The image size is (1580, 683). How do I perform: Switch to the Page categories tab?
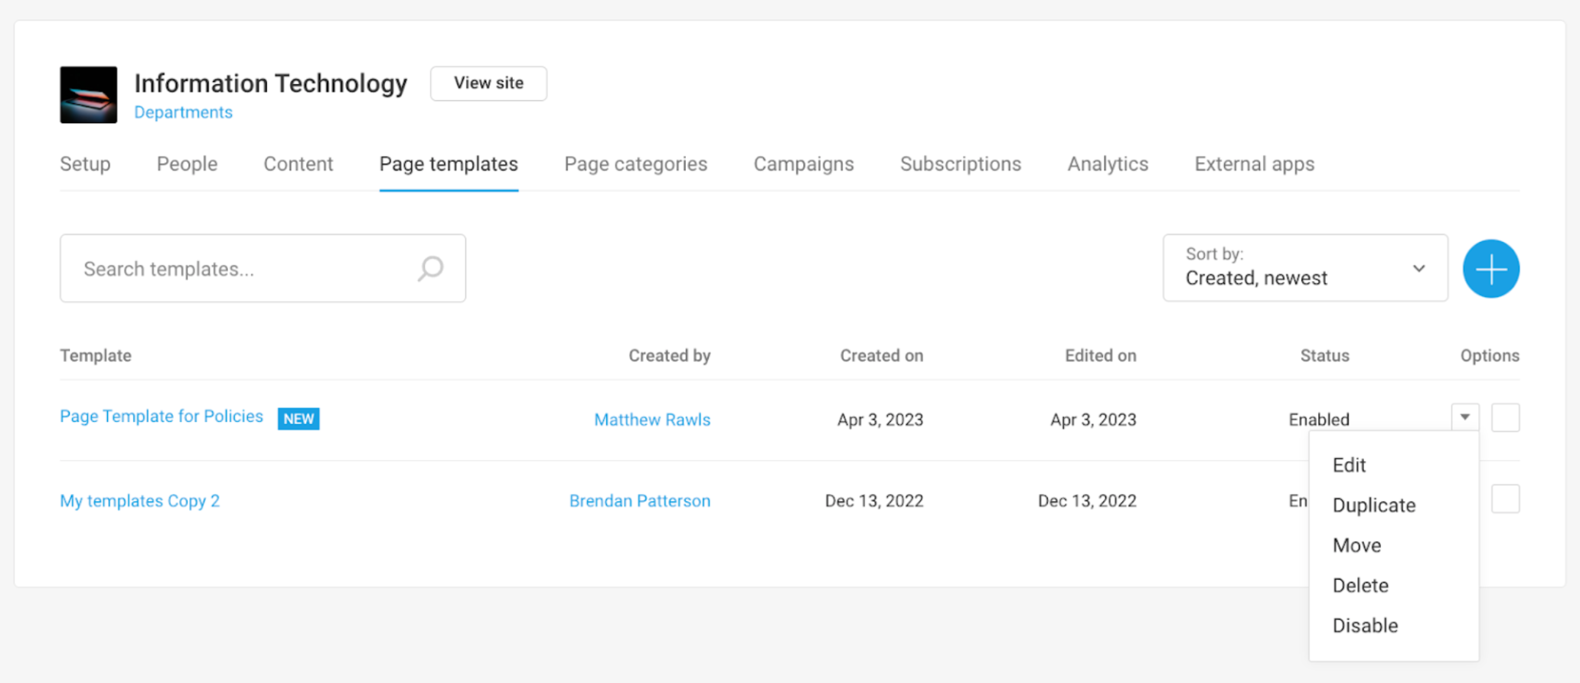(635, 164)
